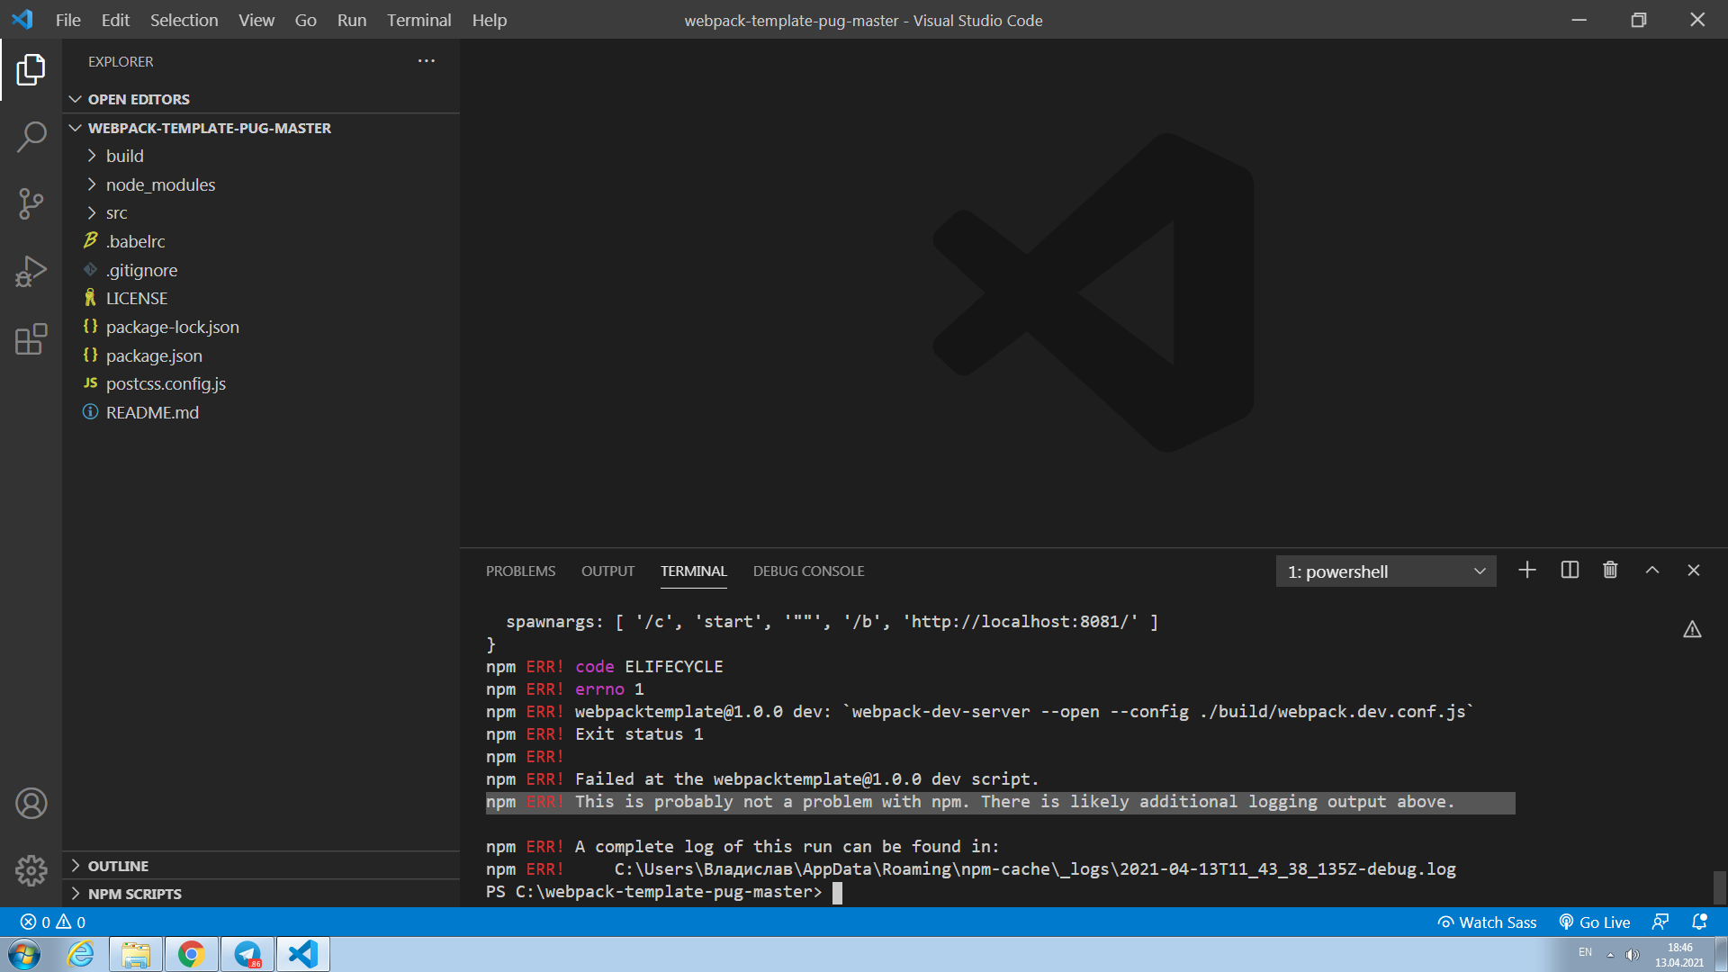Open the Edit menu
The width and height of the screenshot is (1728, 972).
click(115, 20)
